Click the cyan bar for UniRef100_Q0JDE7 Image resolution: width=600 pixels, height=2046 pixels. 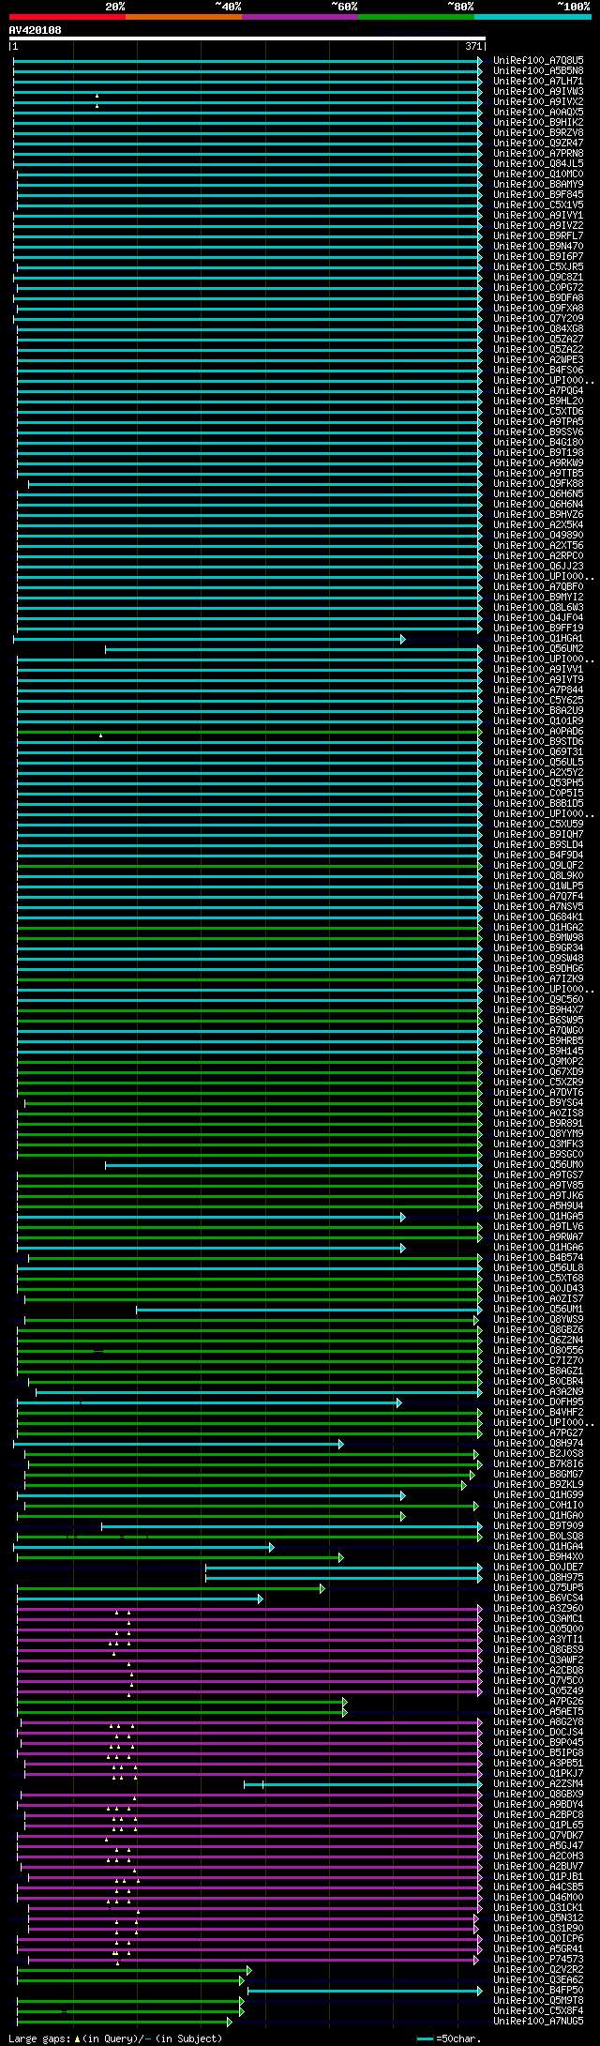(344, 1568)
